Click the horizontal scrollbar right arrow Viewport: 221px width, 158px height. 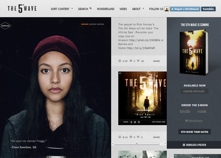tap(165, 144)
